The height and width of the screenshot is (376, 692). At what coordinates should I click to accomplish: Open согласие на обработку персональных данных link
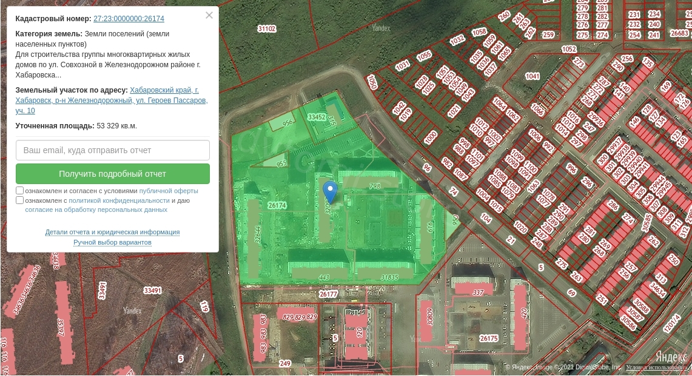click(x=96, y=210)
